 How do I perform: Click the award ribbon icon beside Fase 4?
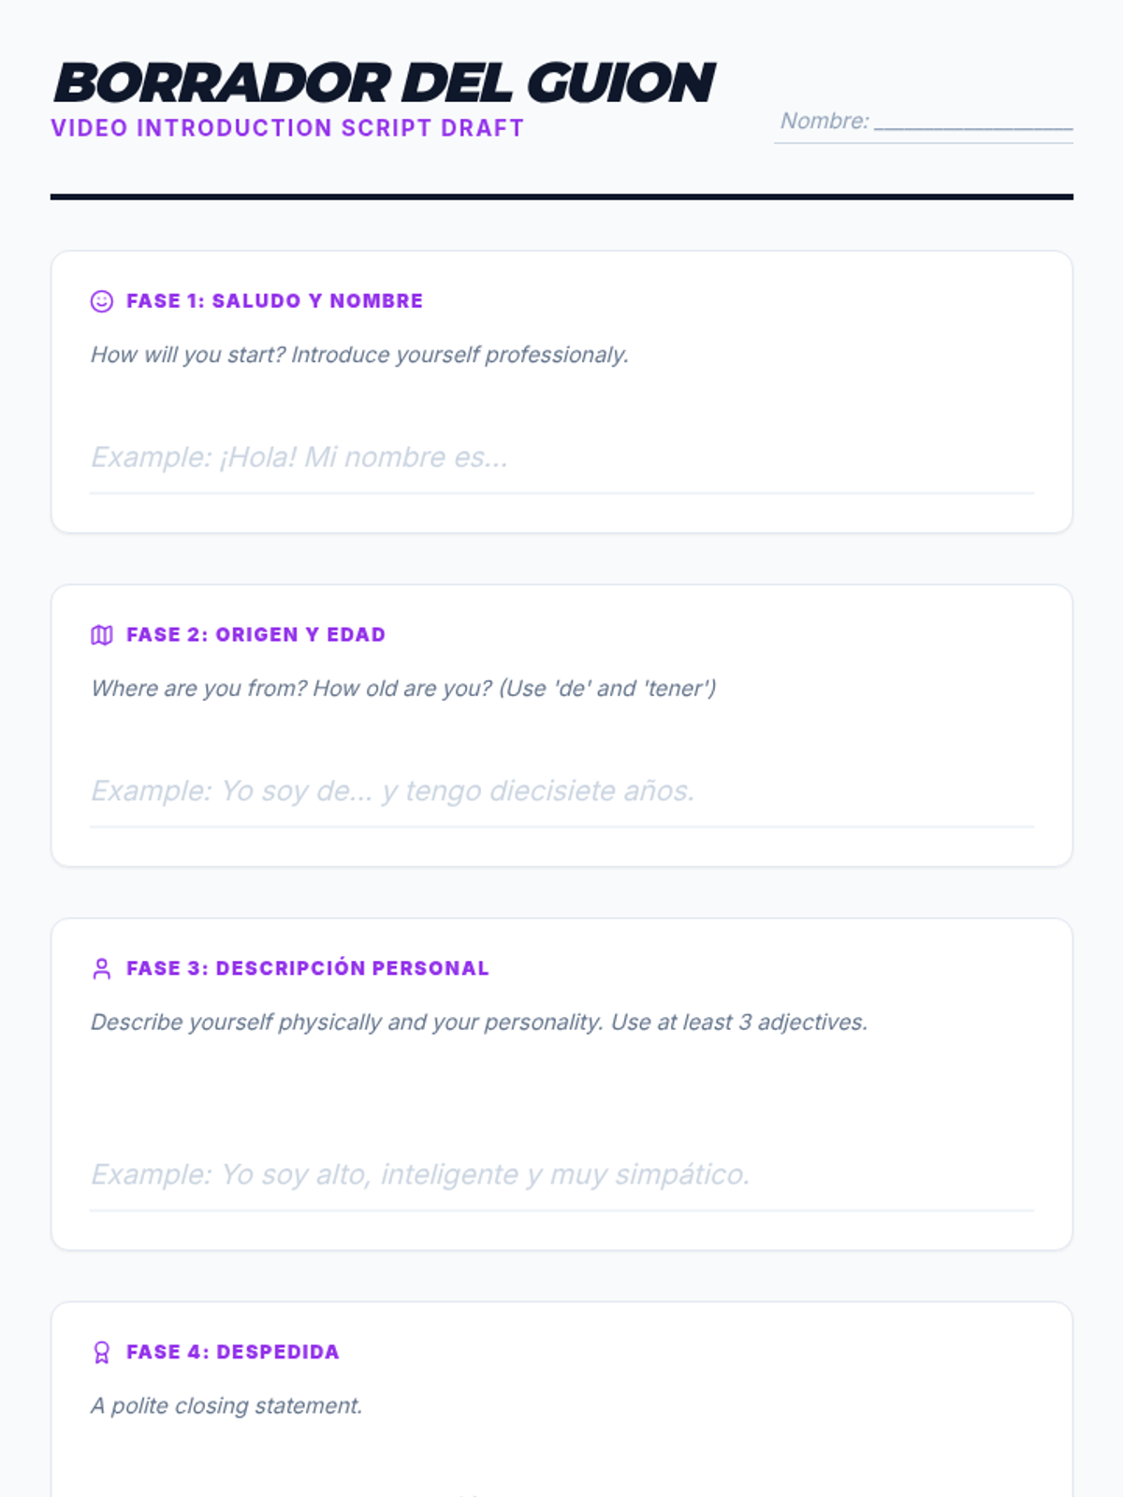click(x=102, y=1352)
